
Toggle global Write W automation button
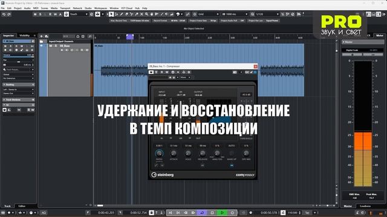coord(55,14)
